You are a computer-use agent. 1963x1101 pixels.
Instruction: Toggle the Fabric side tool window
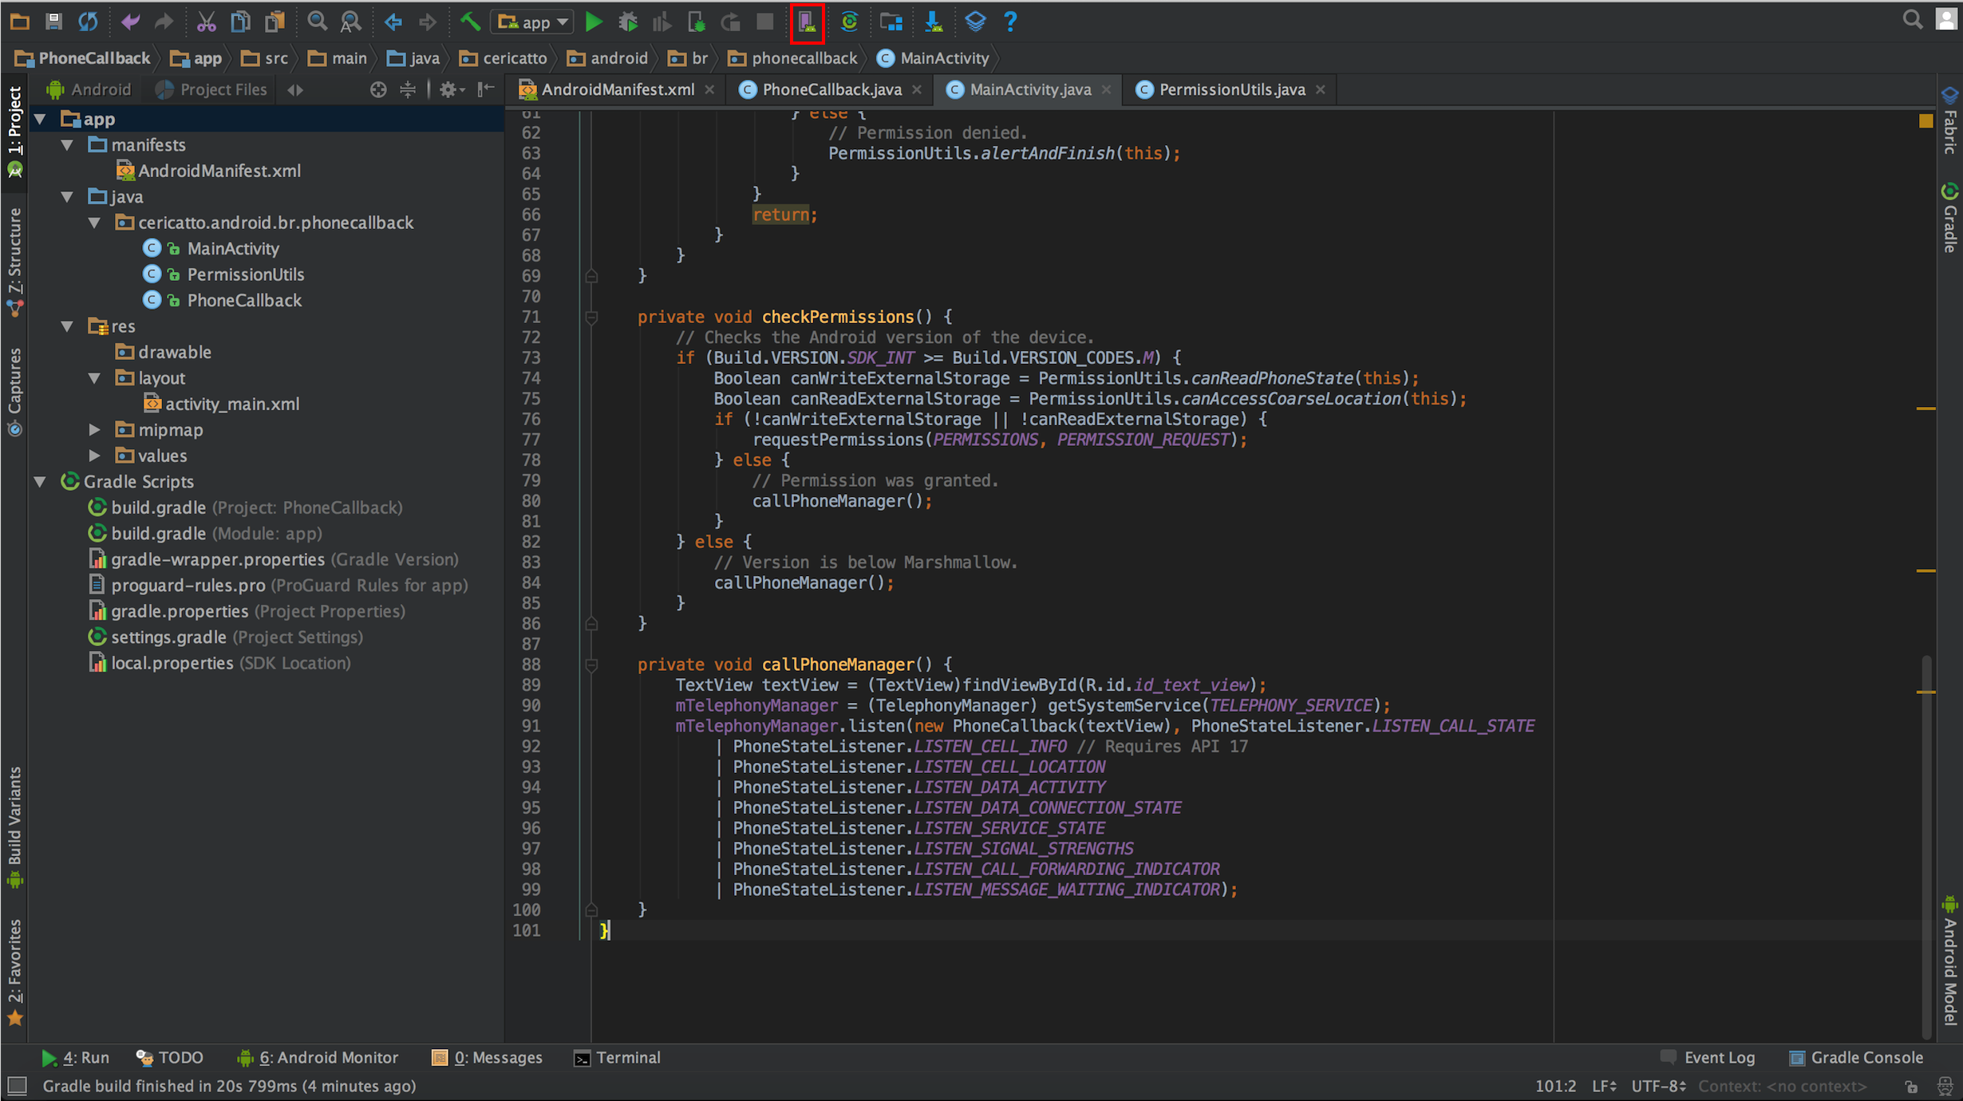(x=1950, y=122)
